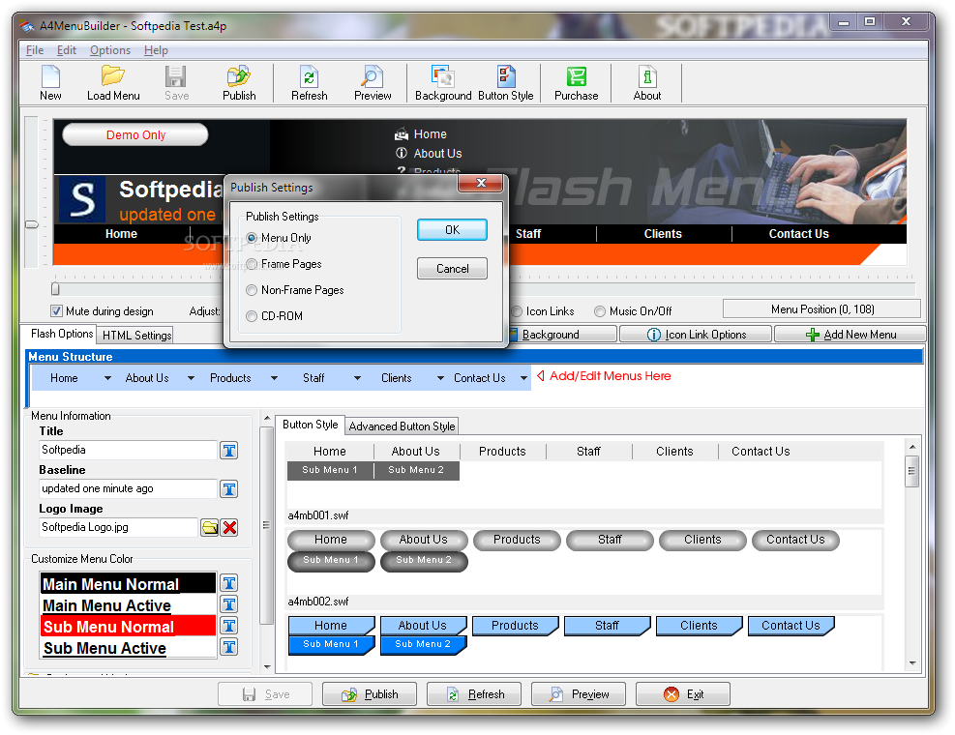Edit Main Menu Active text style
The height and width of the screenshot is (735, 955).
tap(229, 604)
